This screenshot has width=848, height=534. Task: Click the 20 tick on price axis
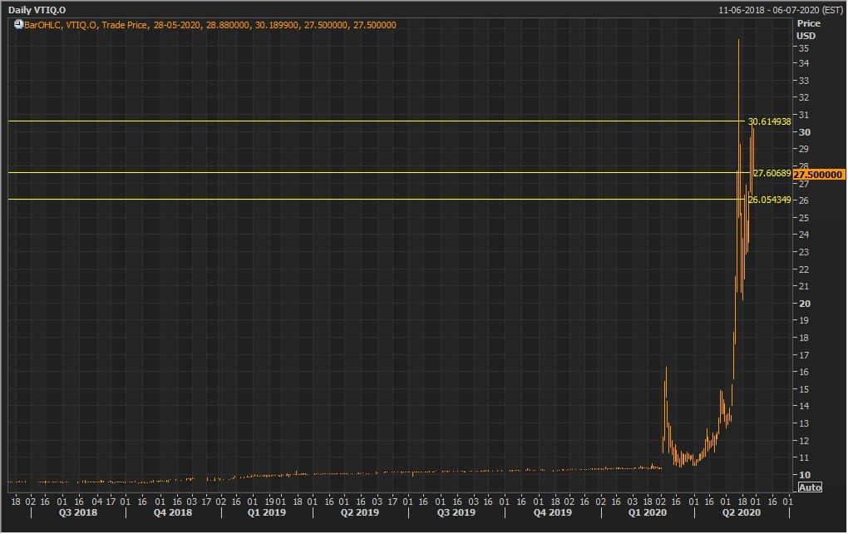[x=804, y=304]
